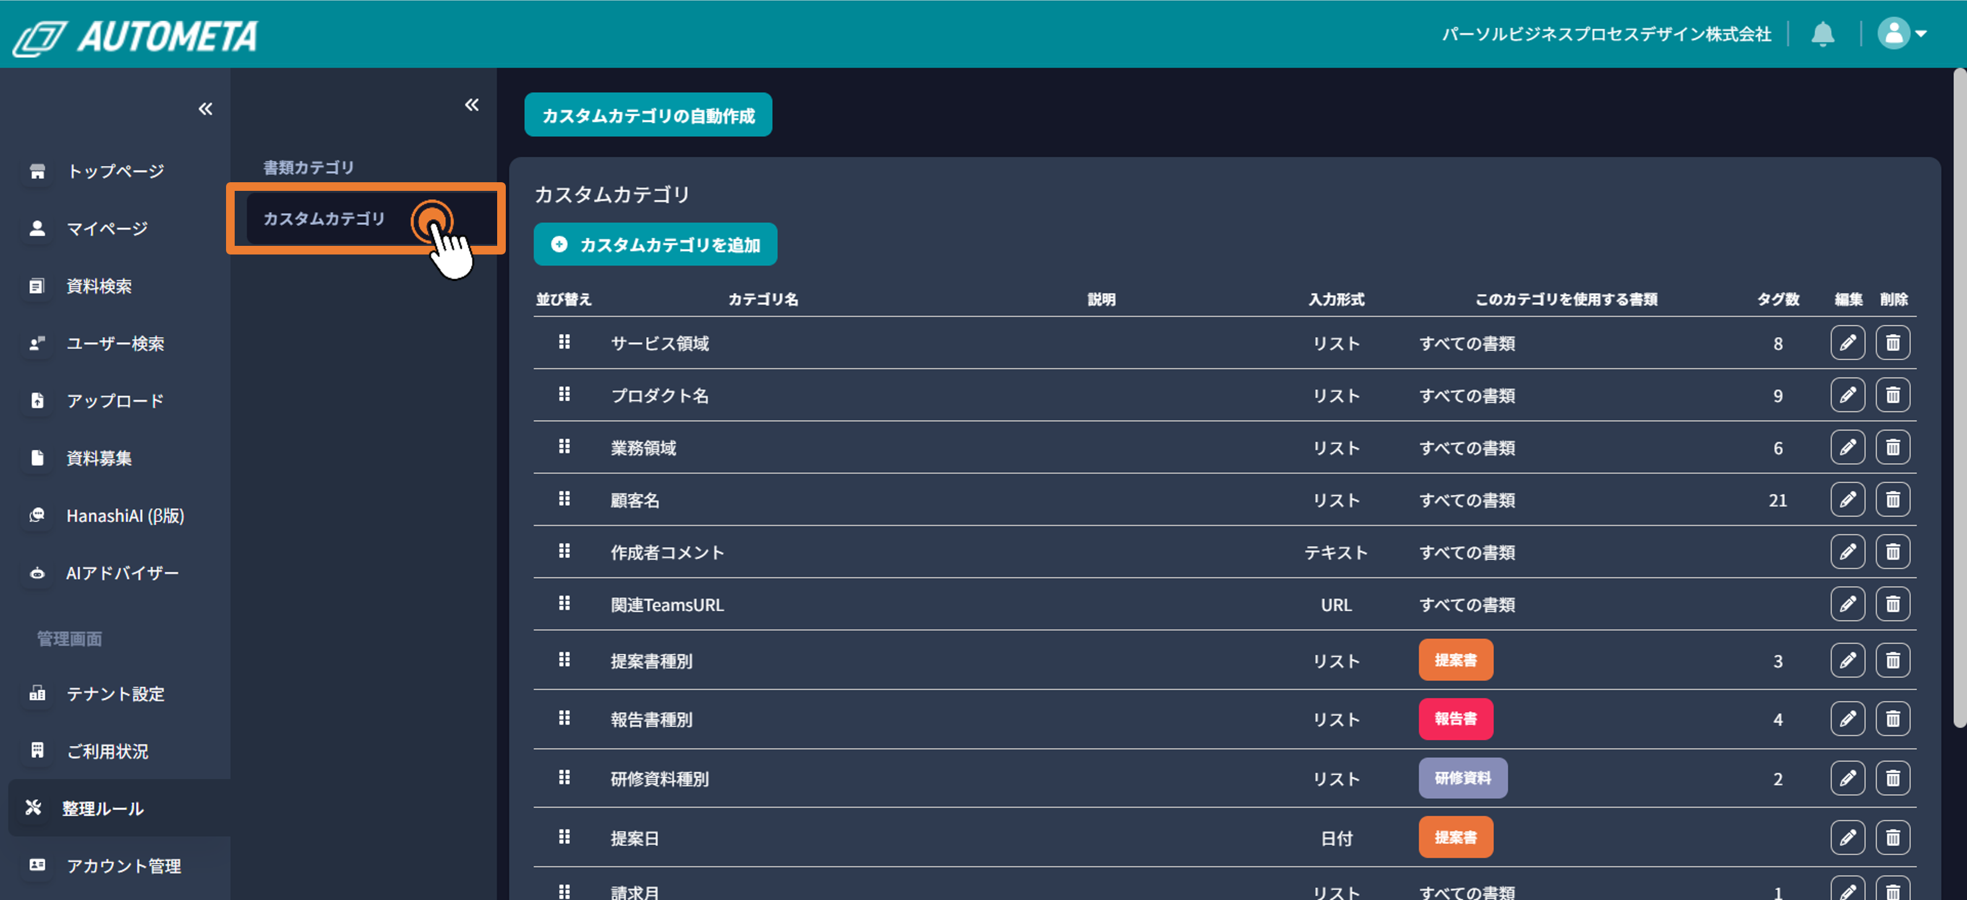This screenshot has height=900, width=1967.
Task: Open アップロード in the sidebar
Action: tap(115, 400)
